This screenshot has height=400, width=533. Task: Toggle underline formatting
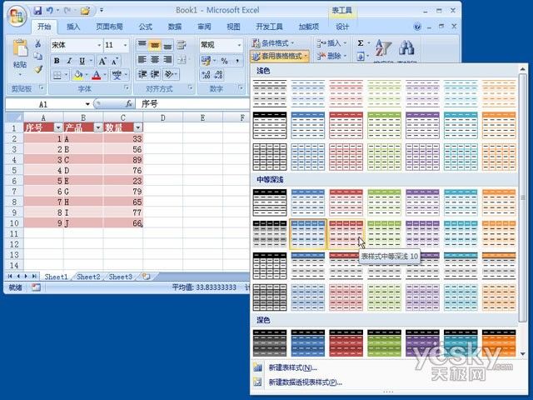click(x=82, y=61)
